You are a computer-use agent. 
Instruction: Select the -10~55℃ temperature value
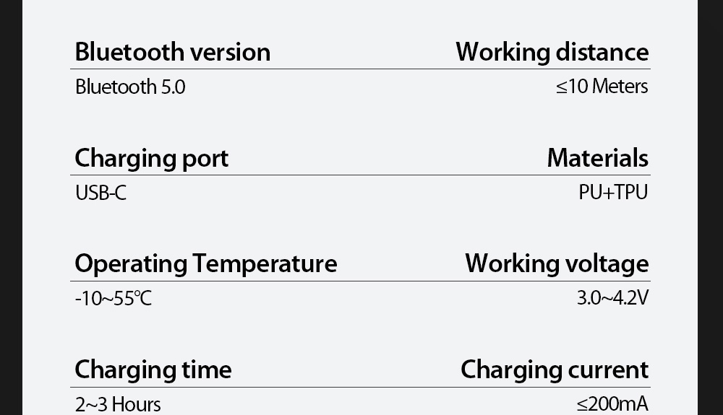click(114, 298)
